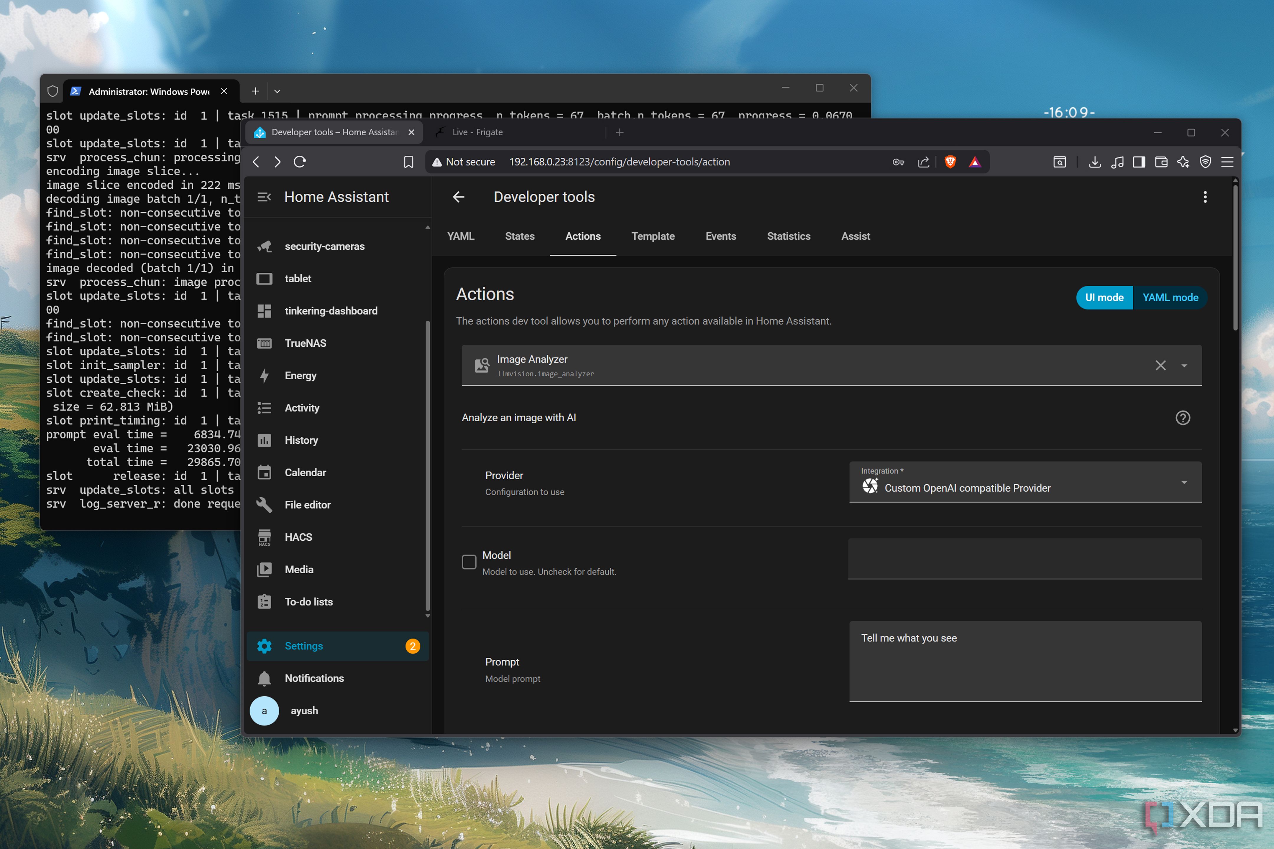Open the YAML tab
This screenshot has height=849, width=1274.
click(x=461, y=237)
